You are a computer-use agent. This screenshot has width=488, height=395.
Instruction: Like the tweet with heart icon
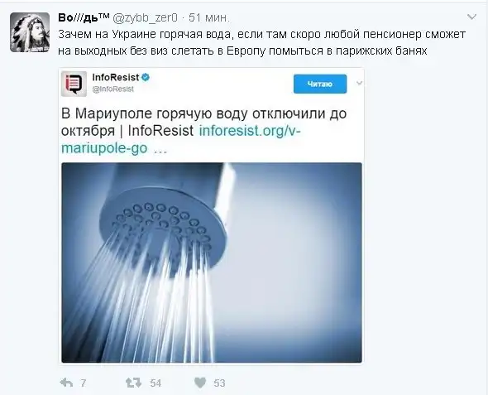200,383
